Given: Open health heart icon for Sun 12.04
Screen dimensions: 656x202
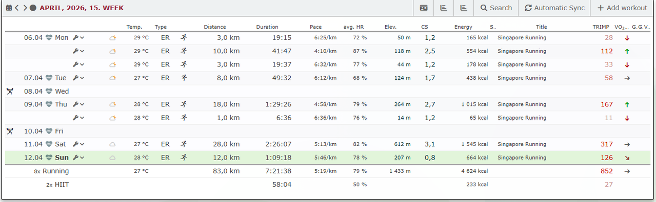Looking at the screenshot, I should coord(49,158).
